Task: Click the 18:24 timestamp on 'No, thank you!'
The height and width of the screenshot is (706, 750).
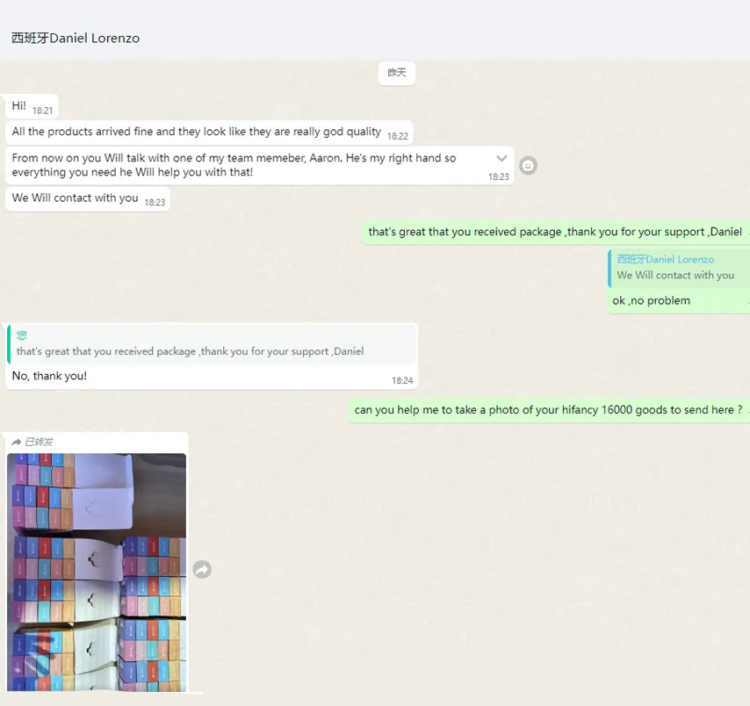Action: point(402,380)
